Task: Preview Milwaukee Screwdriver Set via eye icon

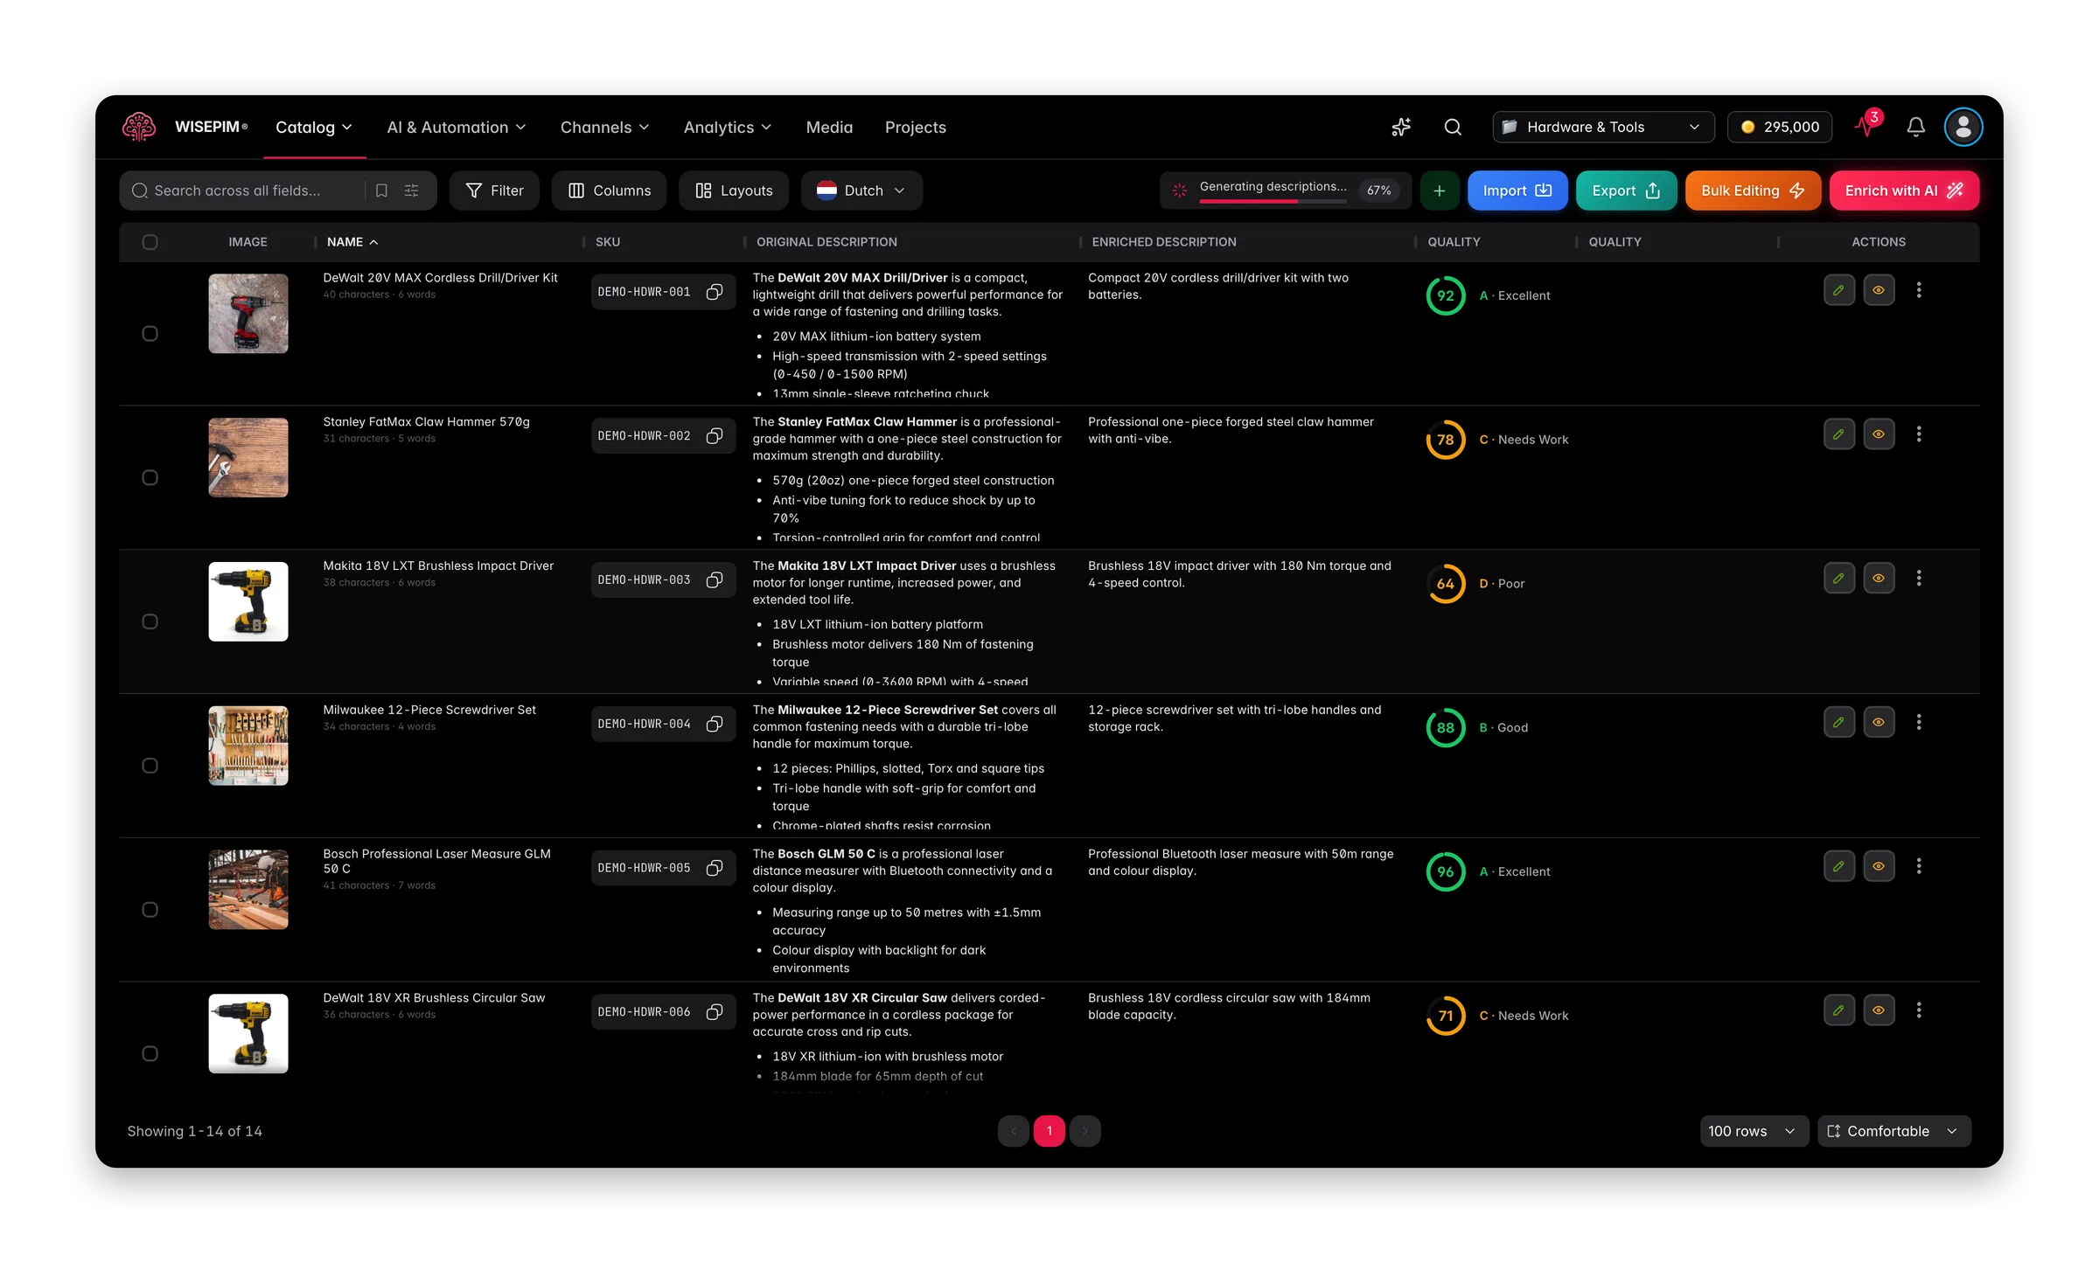Action: tap(1879, 722)
